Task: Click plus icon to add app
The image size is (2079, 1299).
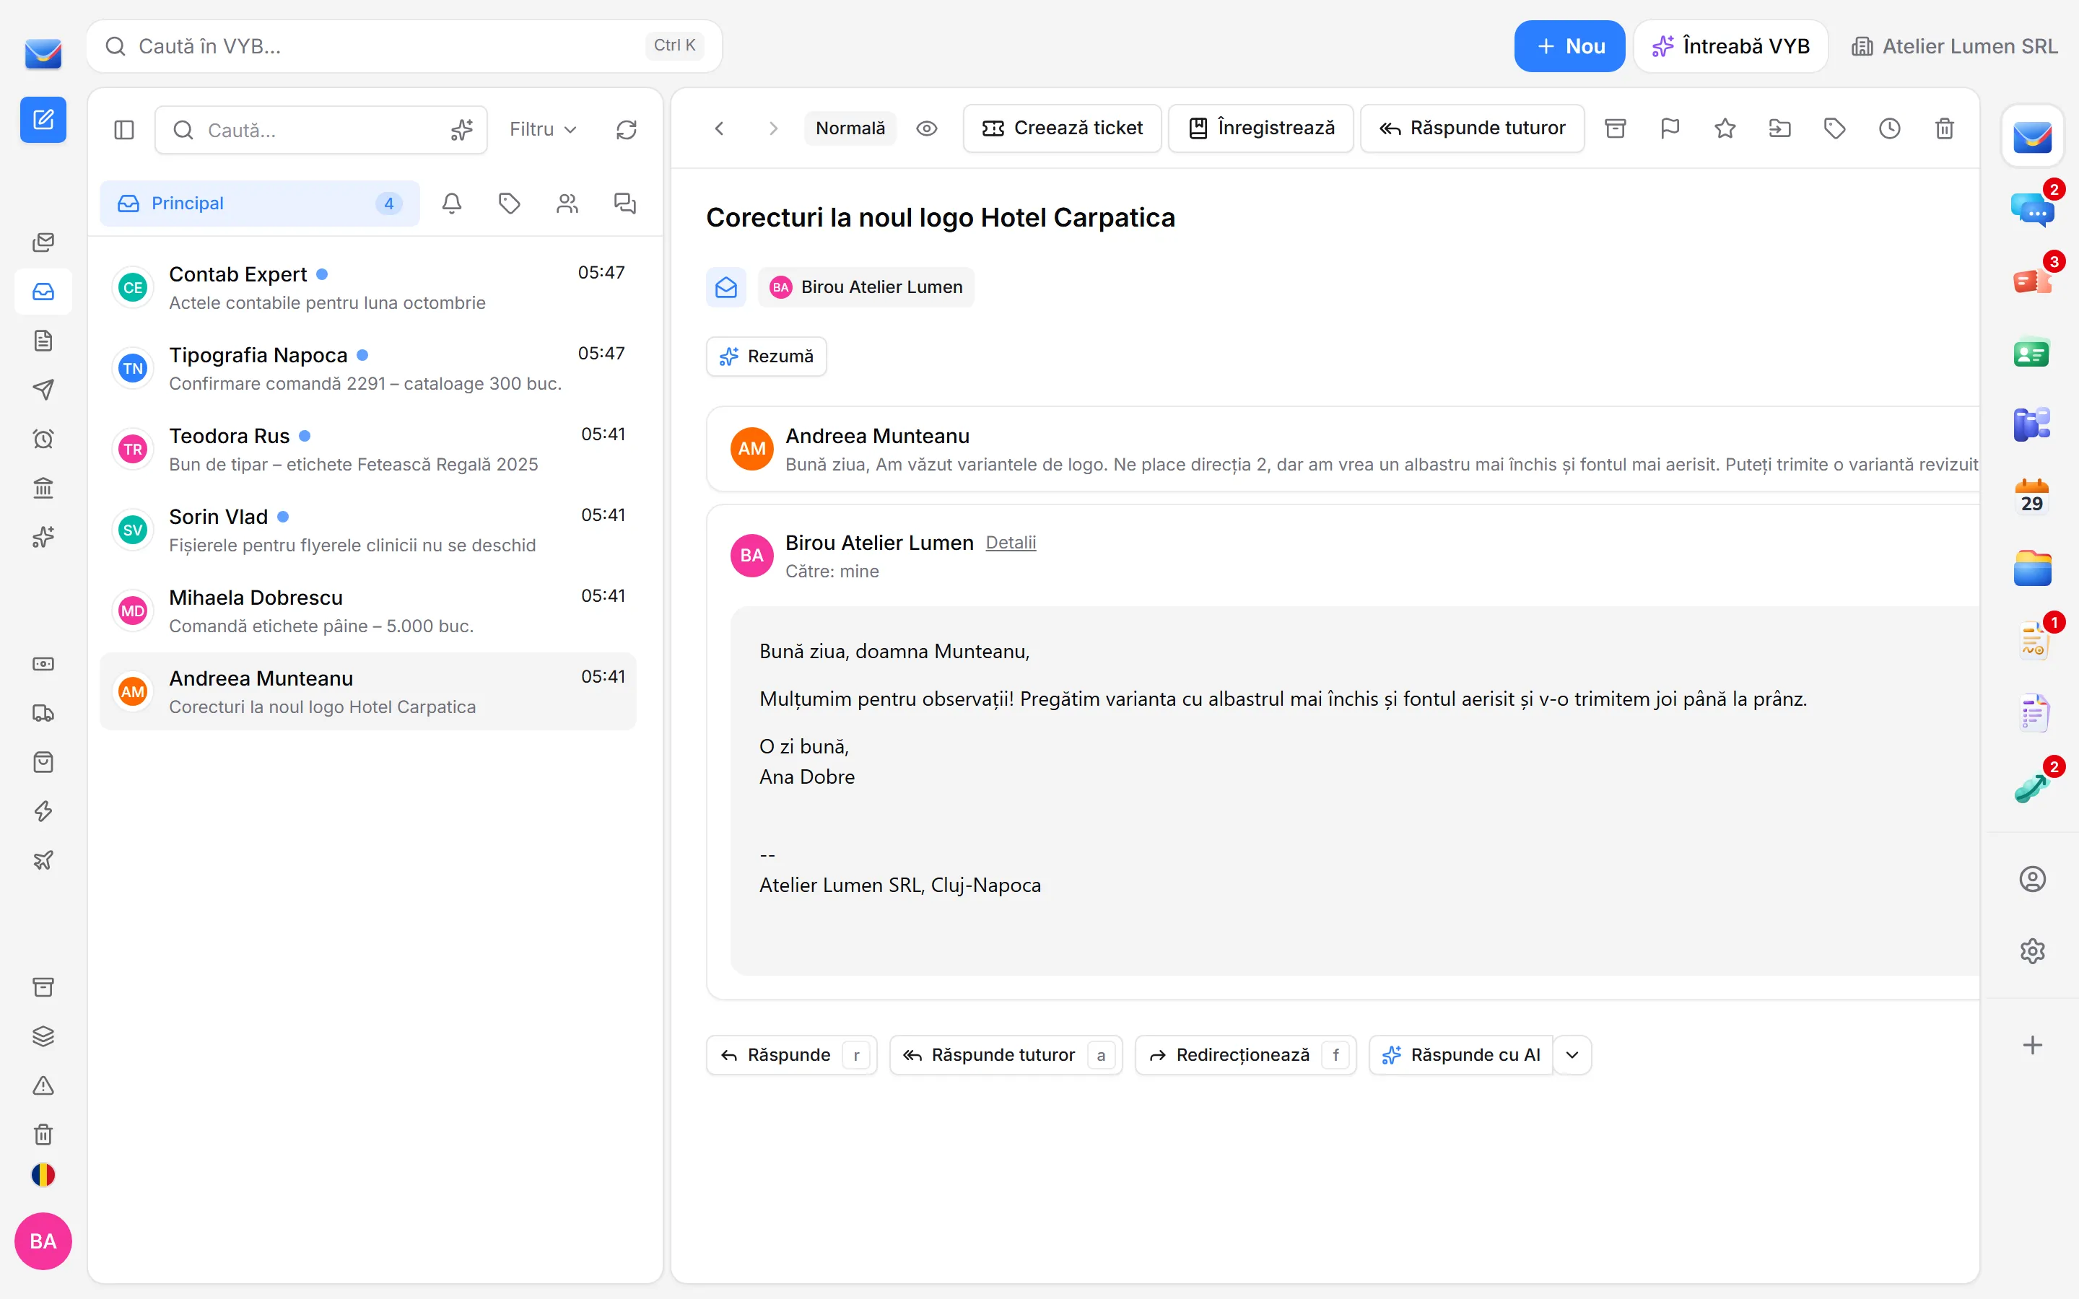Action: pyautogui.click(x=2033, y=1046)
